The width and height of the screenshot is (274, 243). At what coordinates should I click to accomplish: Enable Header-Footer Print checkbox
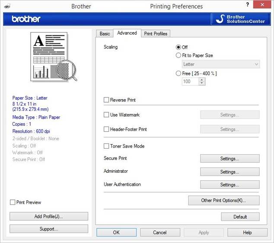[107, 129]
